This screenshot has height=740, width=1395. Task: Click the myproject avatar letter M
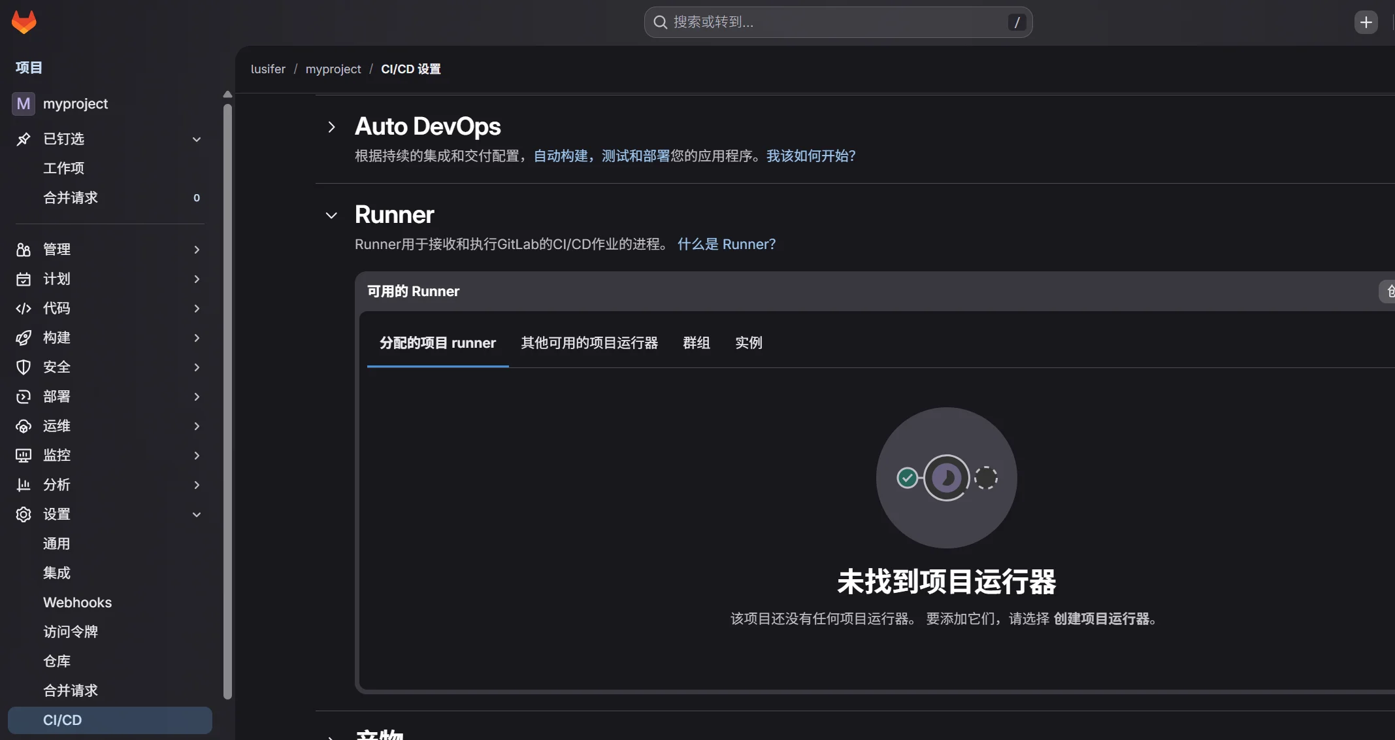click(x=24, y=103)
